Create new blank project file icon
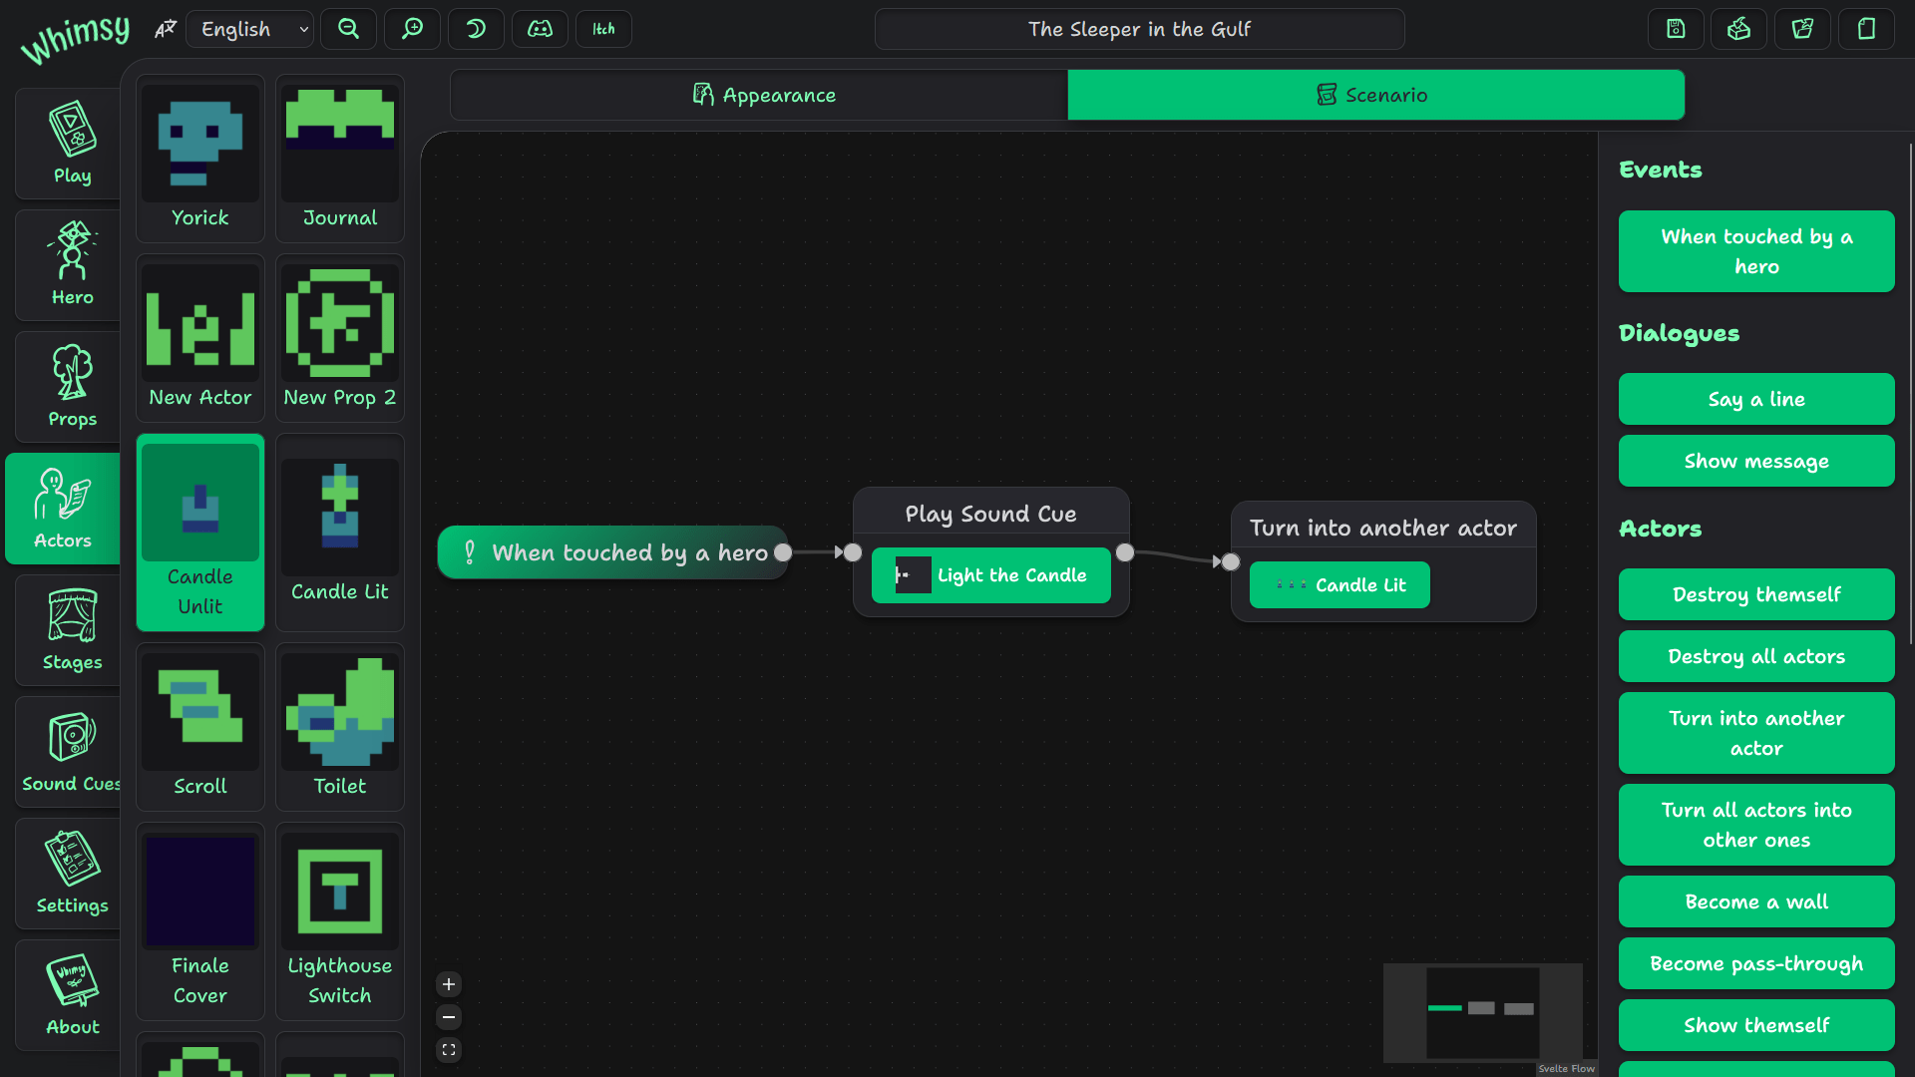 pos(1866,29)
